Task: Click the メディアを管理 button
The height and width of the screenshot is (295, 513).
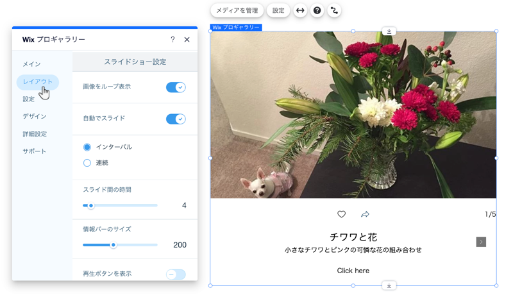Action: coord(237,10)
